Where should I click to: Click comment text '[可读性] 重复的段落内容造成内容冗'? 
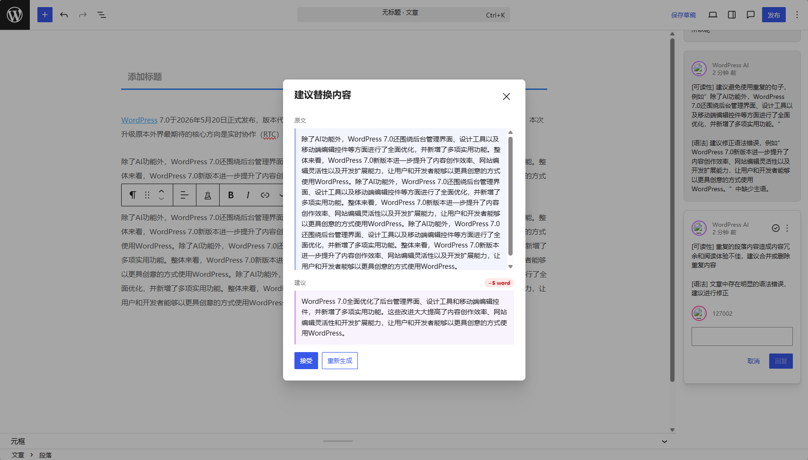[741, 256]
